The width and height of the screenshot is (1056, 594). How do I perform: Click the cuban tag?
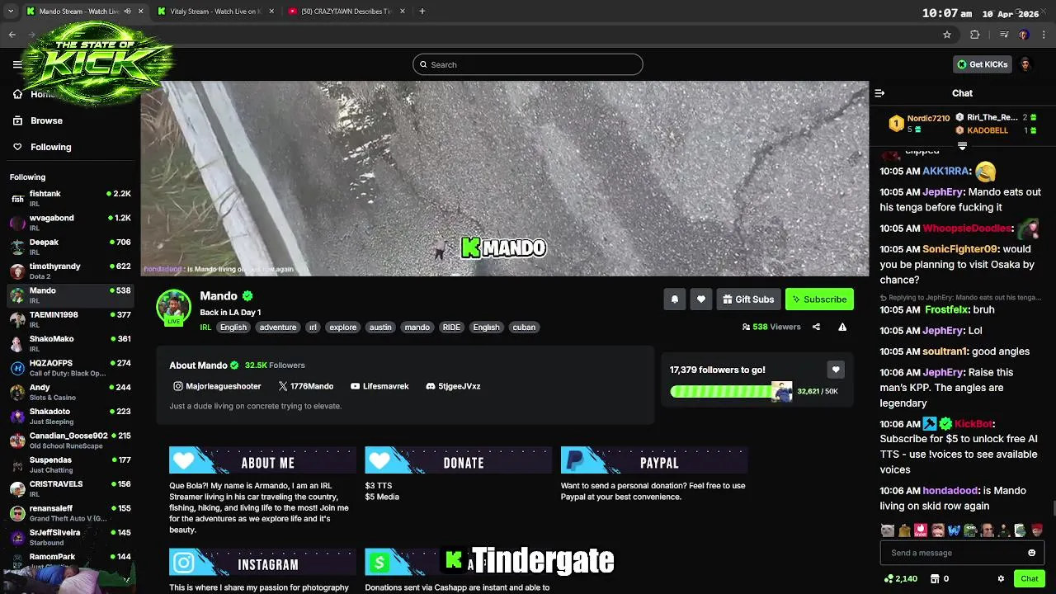click(x=524, y=328)
